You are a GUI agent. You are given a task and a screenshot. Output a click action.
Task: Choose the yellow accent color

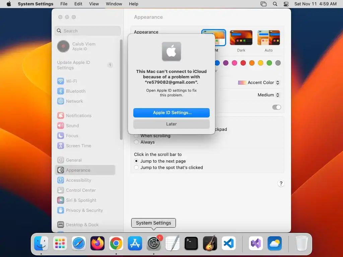[x=261, y=63]
